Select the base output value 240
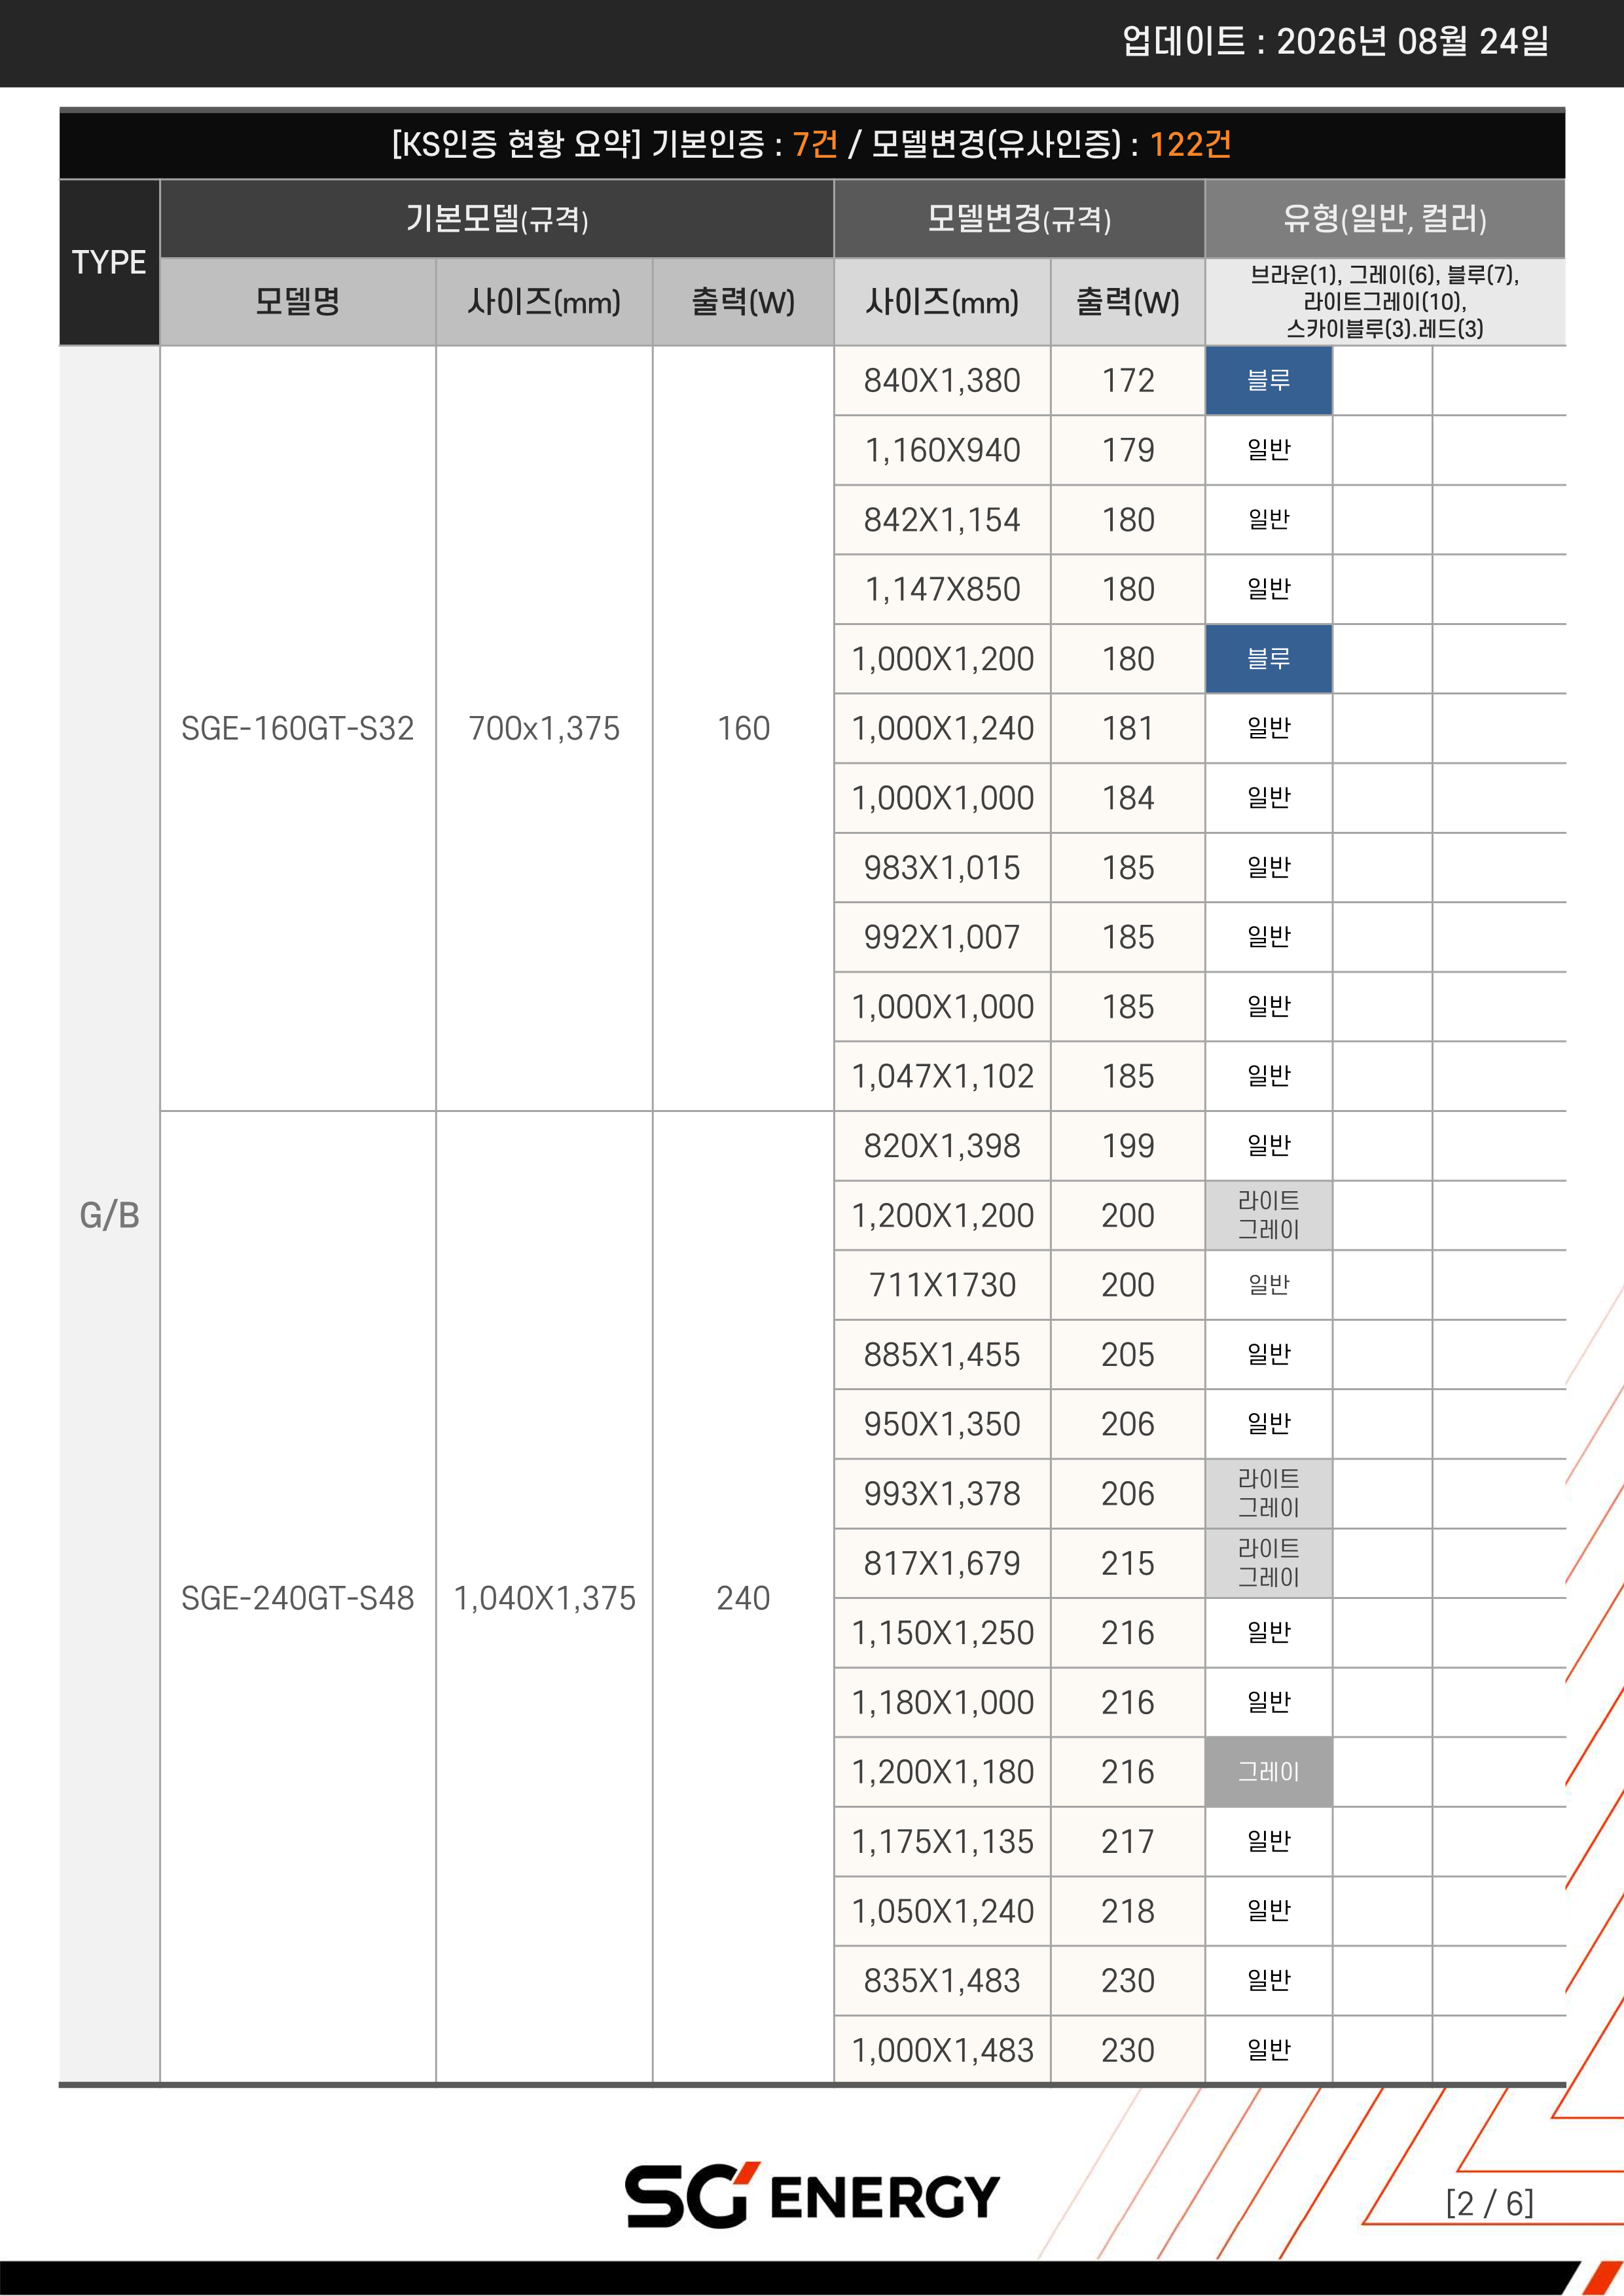This screenshot has width=1624, height=2296. 743,1598
